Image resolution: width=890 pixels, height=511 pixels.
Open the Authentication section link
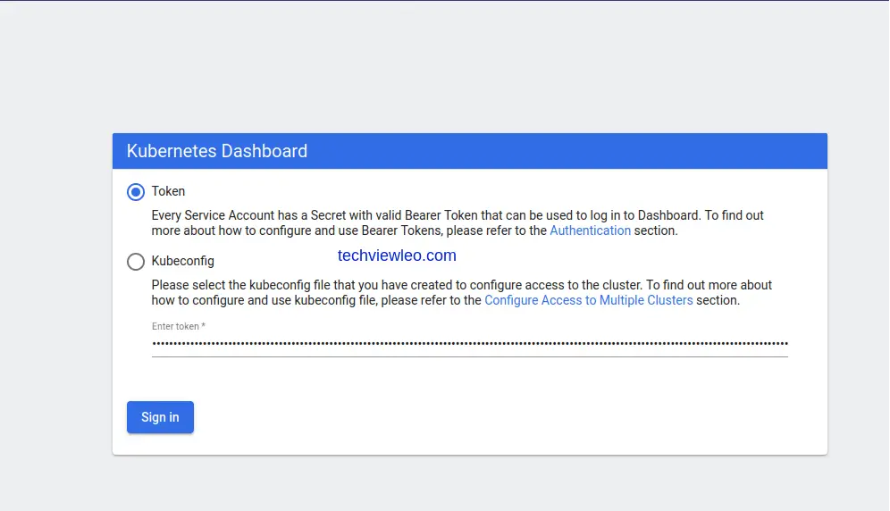(x=590, y=230)
